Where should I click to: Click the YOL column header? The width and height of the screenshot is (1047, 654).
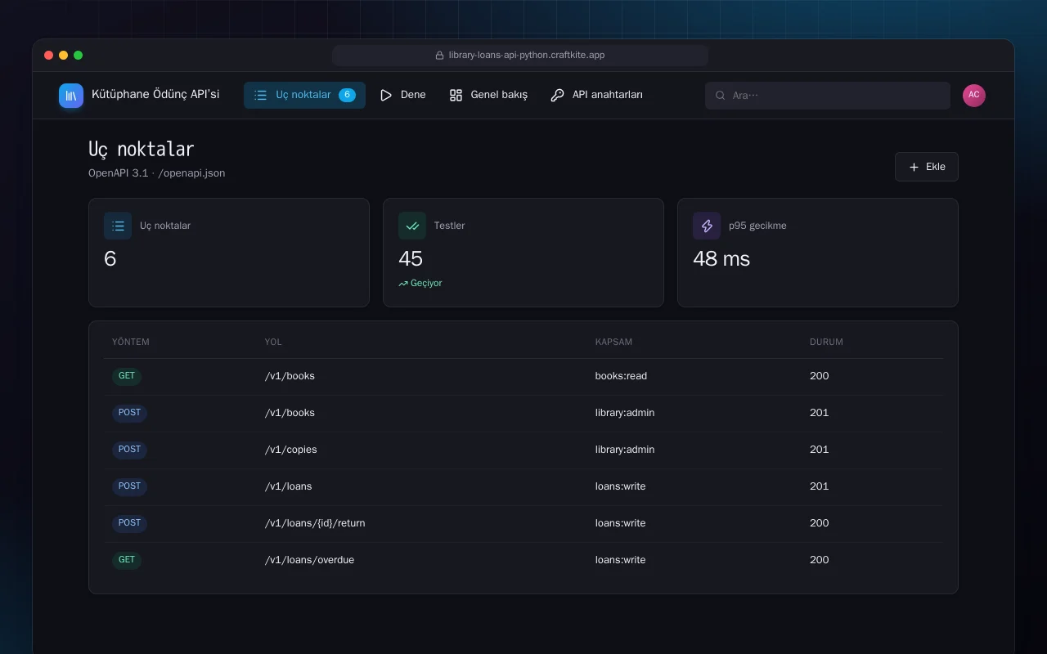[x=273, y=342]
